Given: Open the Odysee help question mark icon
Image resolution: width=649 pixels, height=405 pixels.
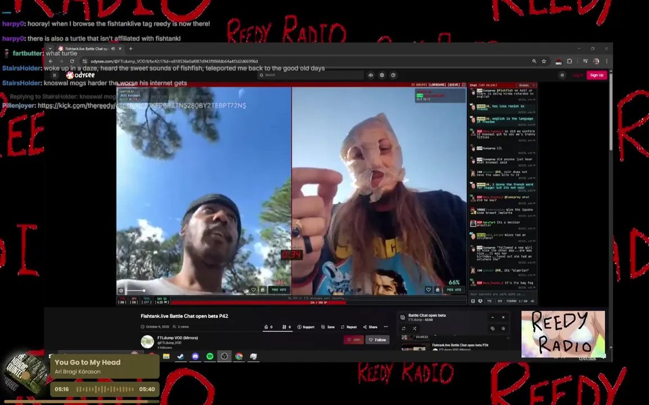Looking at the screenshot, I should click(x=393, y=75).
